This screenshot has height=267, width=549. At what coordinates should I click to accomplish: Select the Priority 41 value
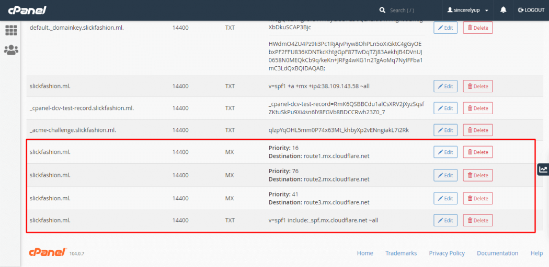click(295, 194)
